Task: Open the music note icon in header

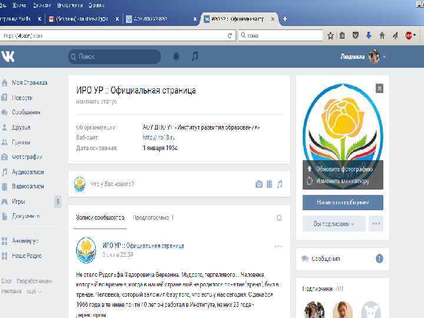Action: tap(195, 57)
